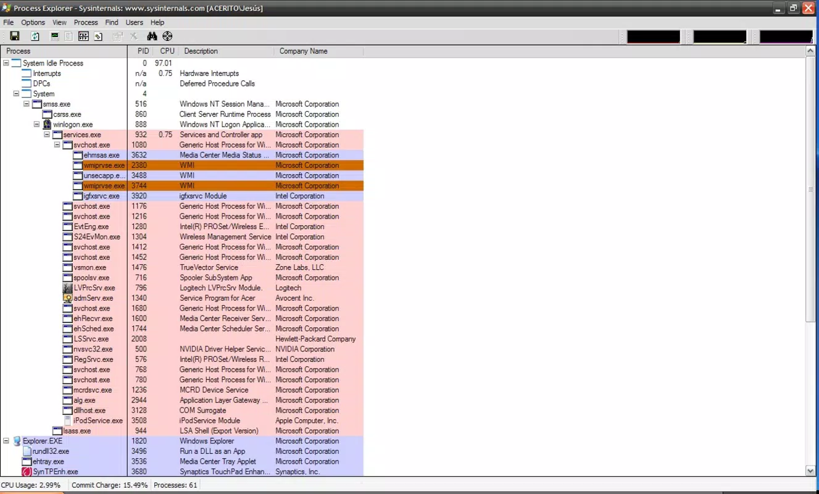This screenshot has height=494, width=819.
Task: Click the ehtray.exe process icon
Action: point(27,462)
